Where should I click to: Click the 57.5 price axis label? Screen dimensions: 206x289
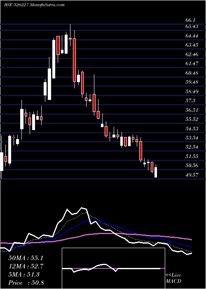190,101
